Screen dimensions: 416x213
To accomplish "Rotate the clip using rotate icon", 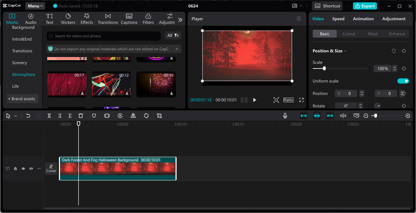I will pos(146,116).
